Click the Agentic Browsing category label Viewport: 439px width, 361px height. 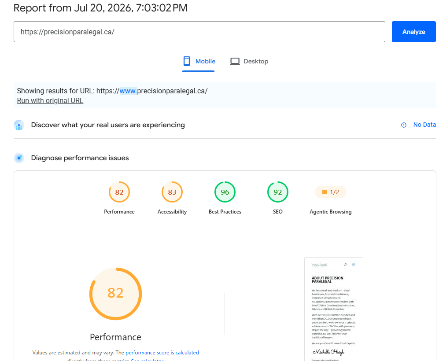[331, 212]
